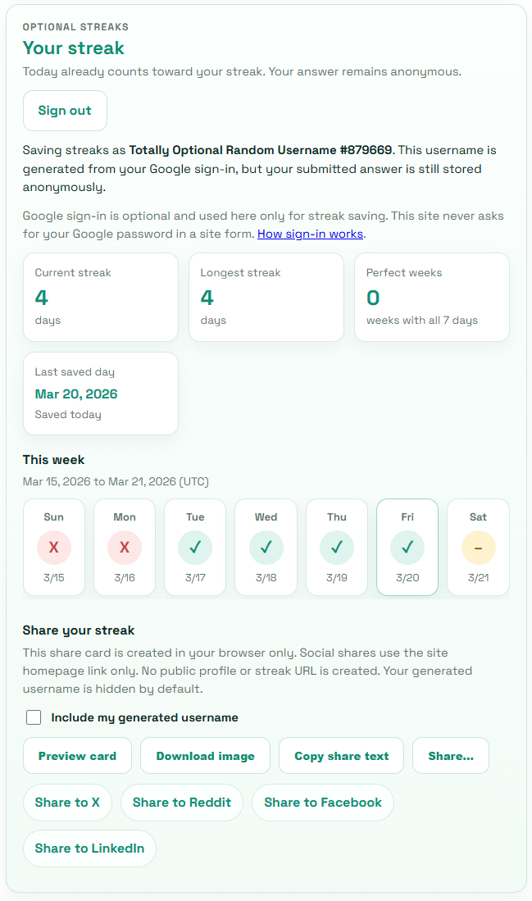Open the How sign-in works link
The image size is (532, 901).
pyautogui.click(x=310, y=234)
